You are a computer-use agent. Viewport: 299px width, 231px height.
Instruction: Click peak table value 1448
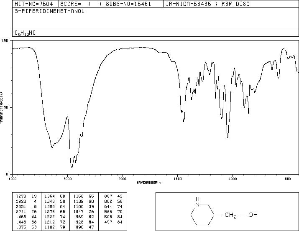coord(21,222)
